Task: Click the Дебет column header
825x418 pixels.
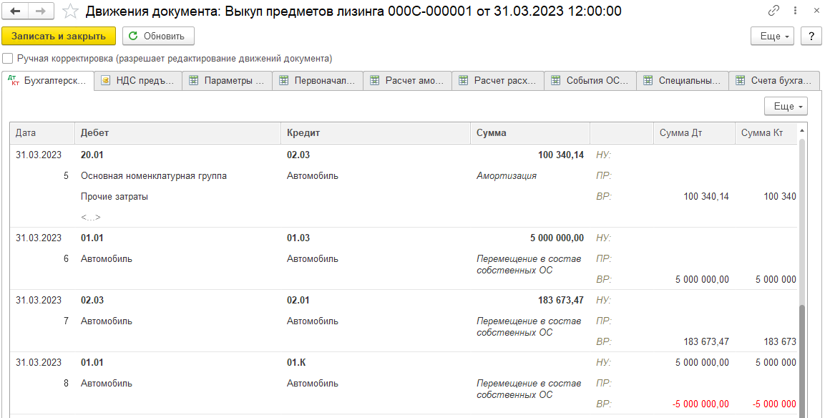Action: click(178, 132)
